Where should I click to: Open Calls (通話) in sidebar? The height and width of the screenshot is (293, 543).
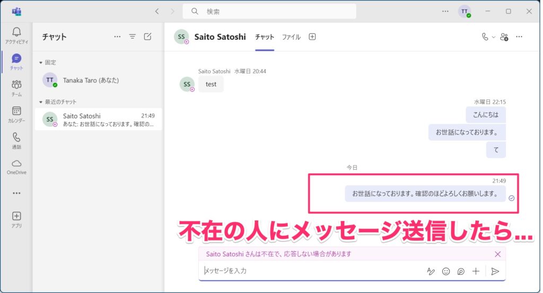16,140
